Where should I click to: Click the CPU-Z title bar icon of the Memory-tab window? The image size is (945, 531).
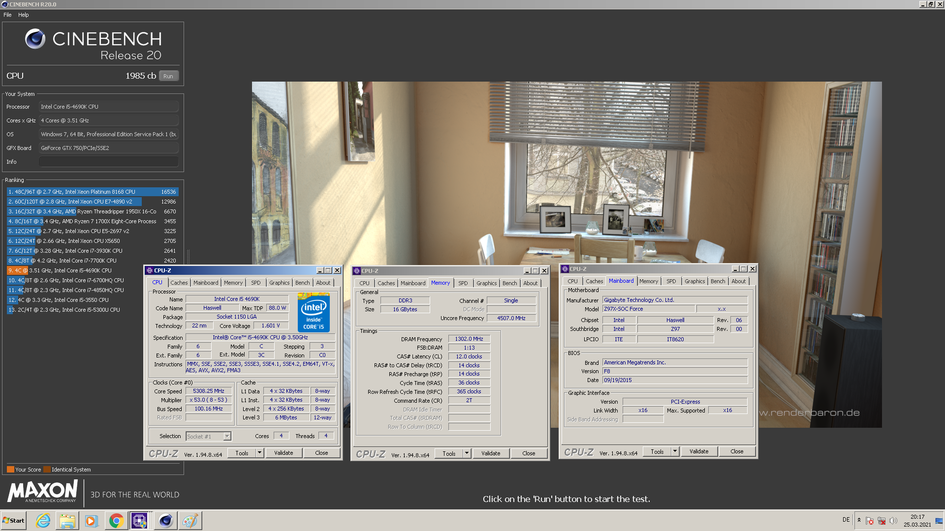[x=357, y=271]
